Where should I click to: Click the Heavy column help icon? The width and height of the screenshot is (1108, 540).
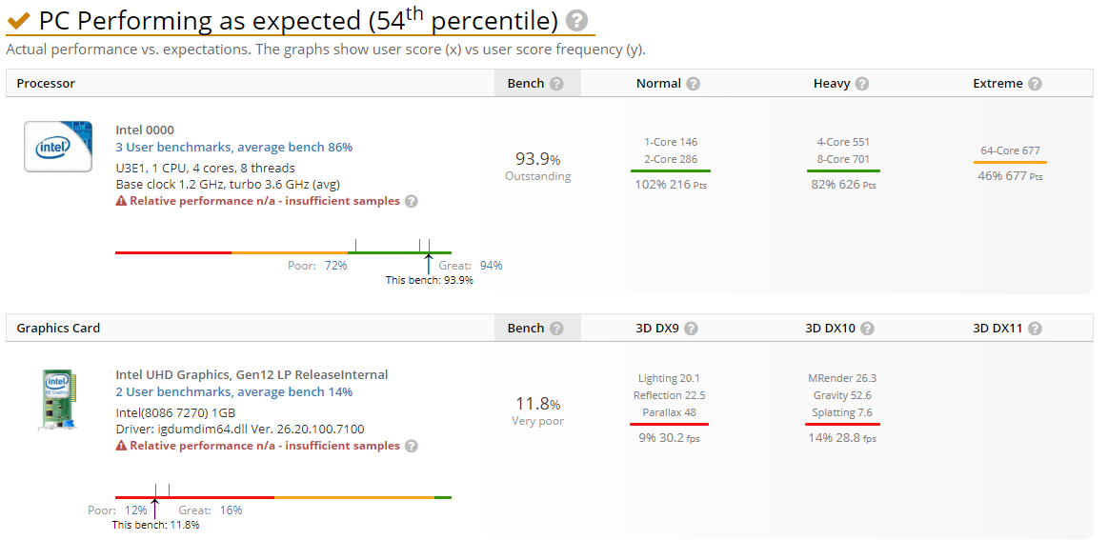(862, 84)
